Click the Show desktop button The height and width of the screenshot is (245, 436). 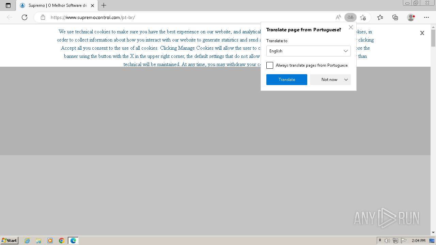coord(432,241)
